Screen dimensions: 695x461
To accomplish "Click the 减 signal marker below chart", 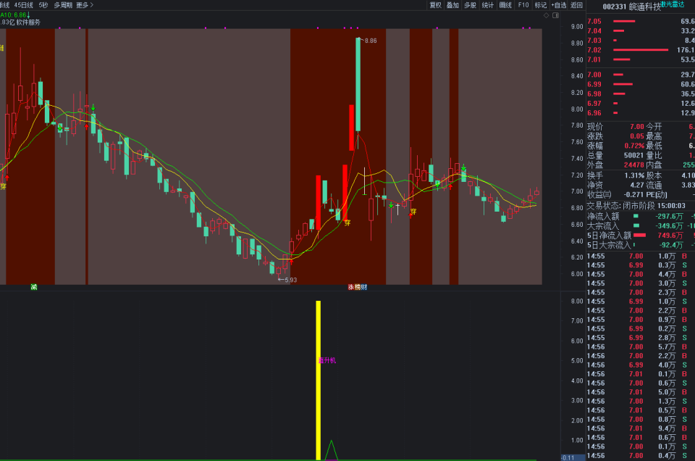I will point(34,287).
